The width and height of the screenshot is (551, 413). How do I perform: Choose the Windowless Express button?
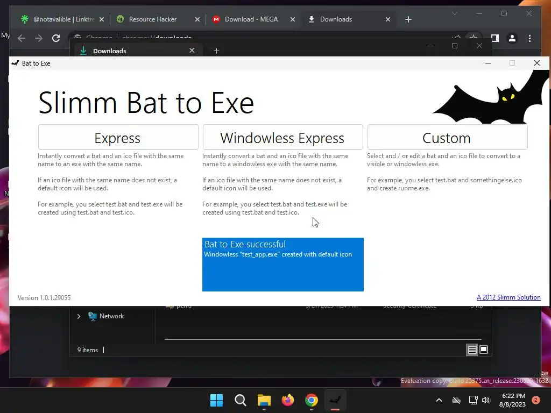click(282, 137)
